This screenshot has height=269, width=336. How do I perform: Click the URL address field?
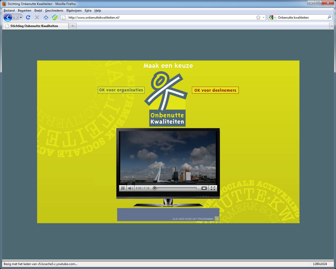pos(161,17)
